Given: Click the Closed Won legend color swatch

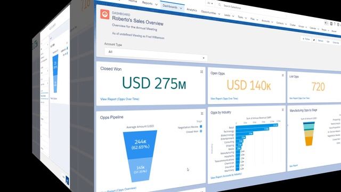Looking at the screenshot, I should [x=201, y=131].
